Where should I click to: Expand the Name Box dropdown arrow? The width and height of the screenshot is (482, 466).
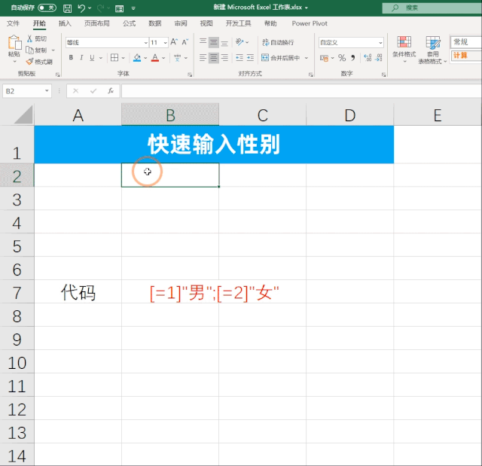(x=47, y=91)
